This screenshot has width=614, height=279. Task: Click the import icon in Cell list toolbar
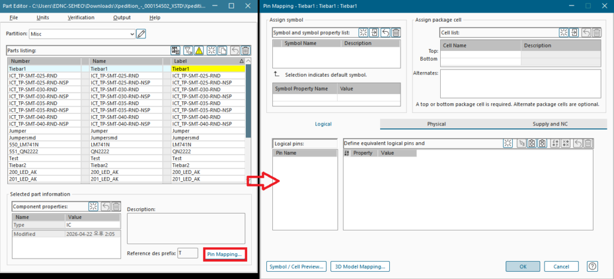point(575,32)
